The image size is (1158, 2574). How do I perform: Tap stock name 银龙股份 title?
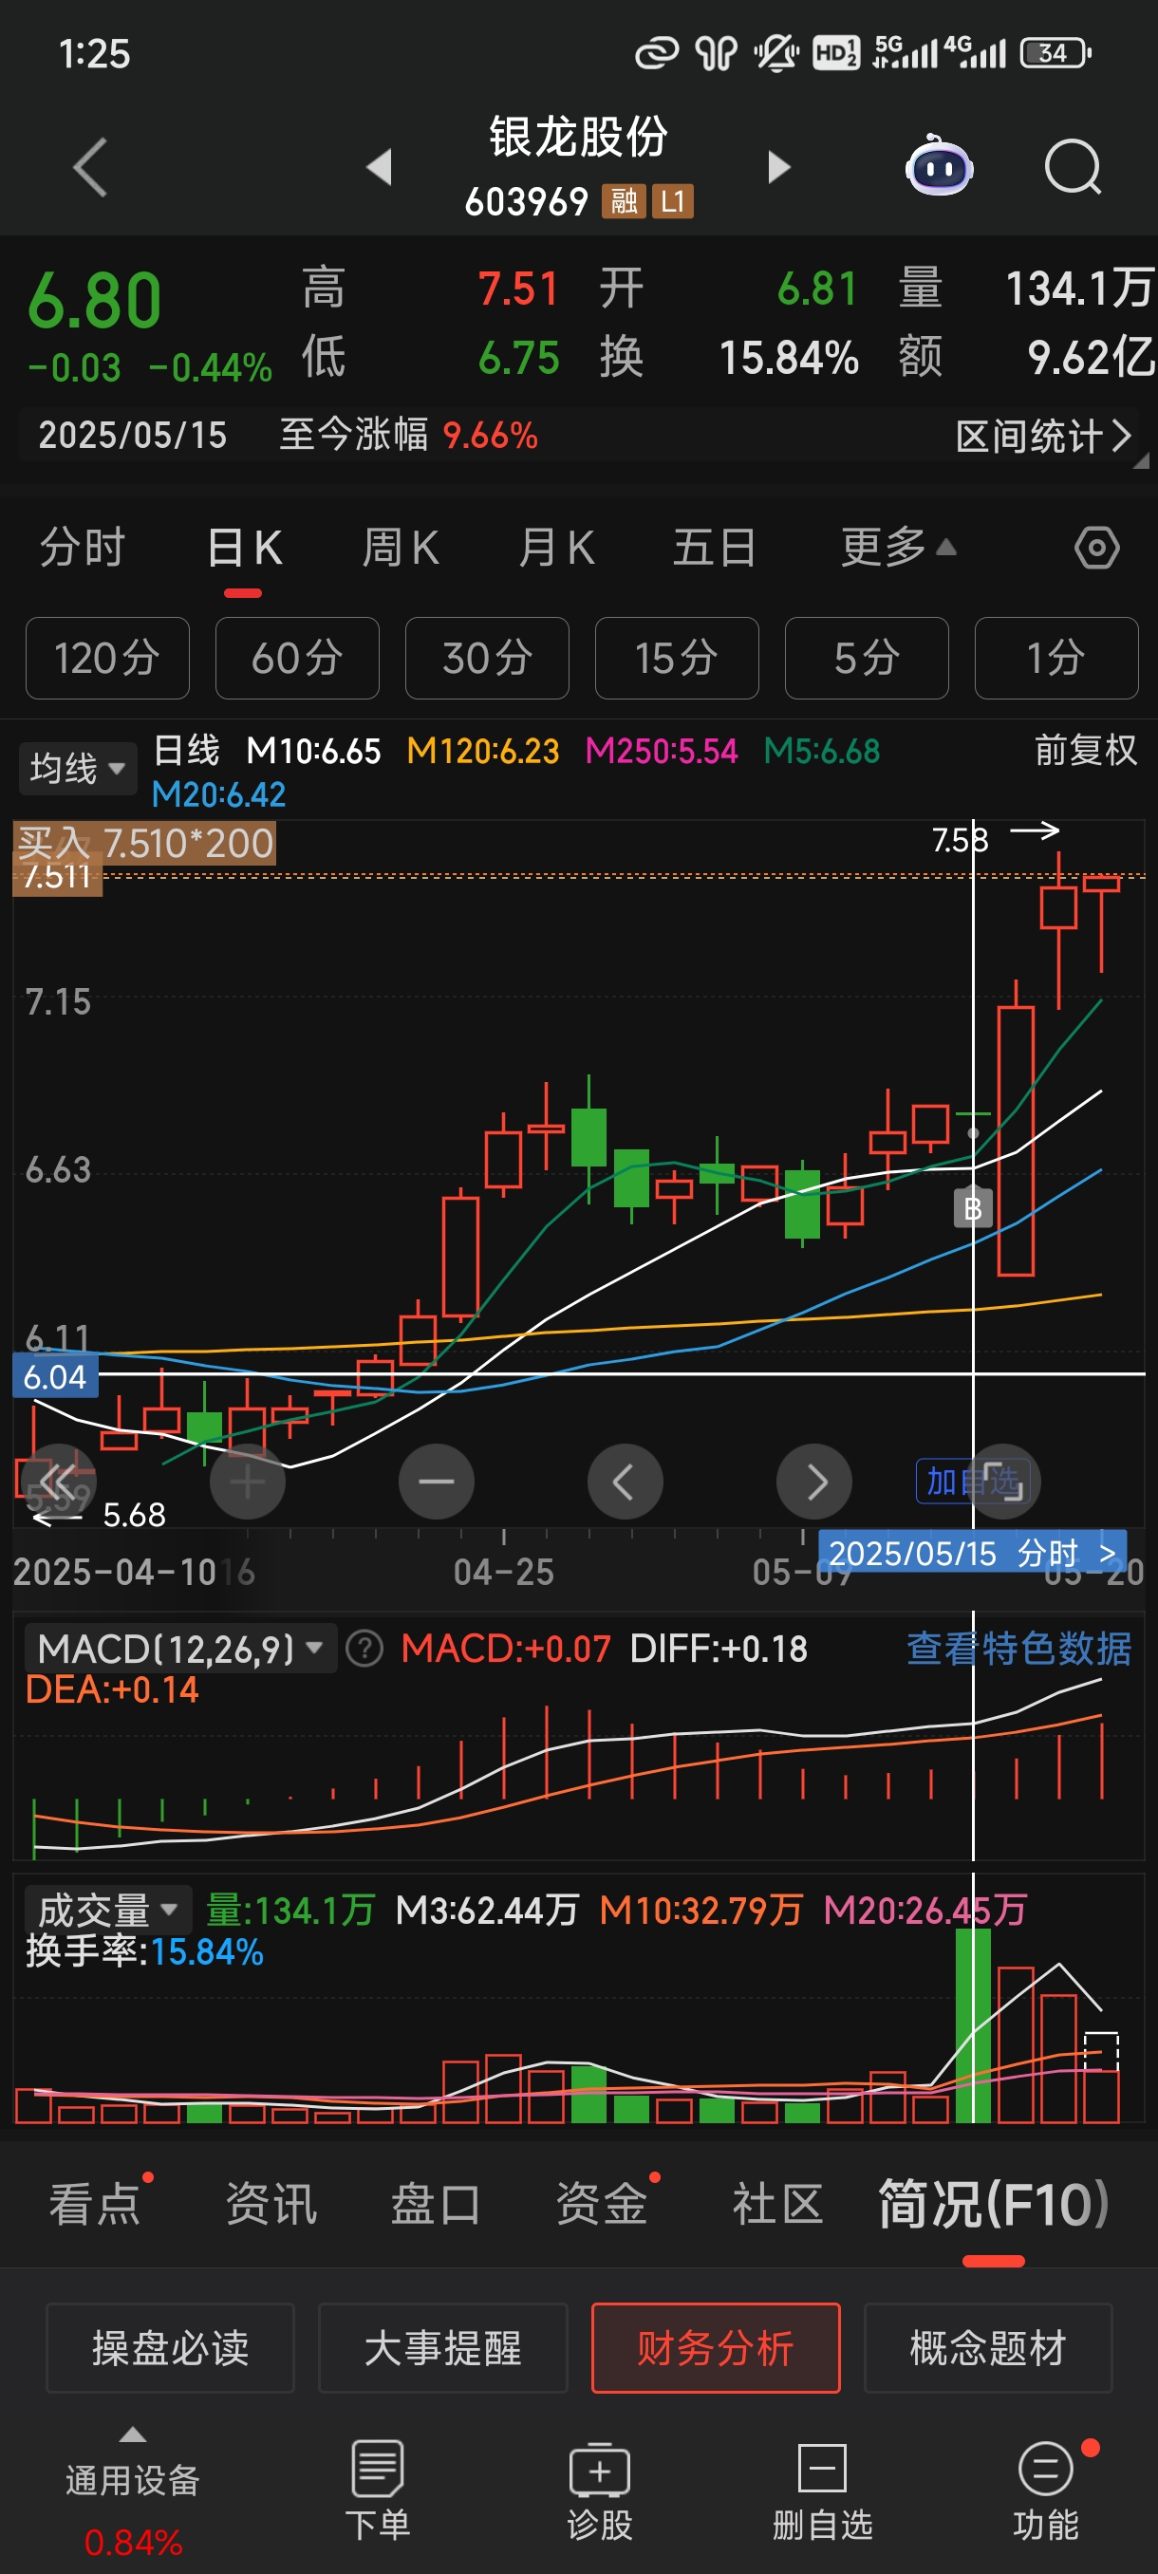tap(578, 137)
